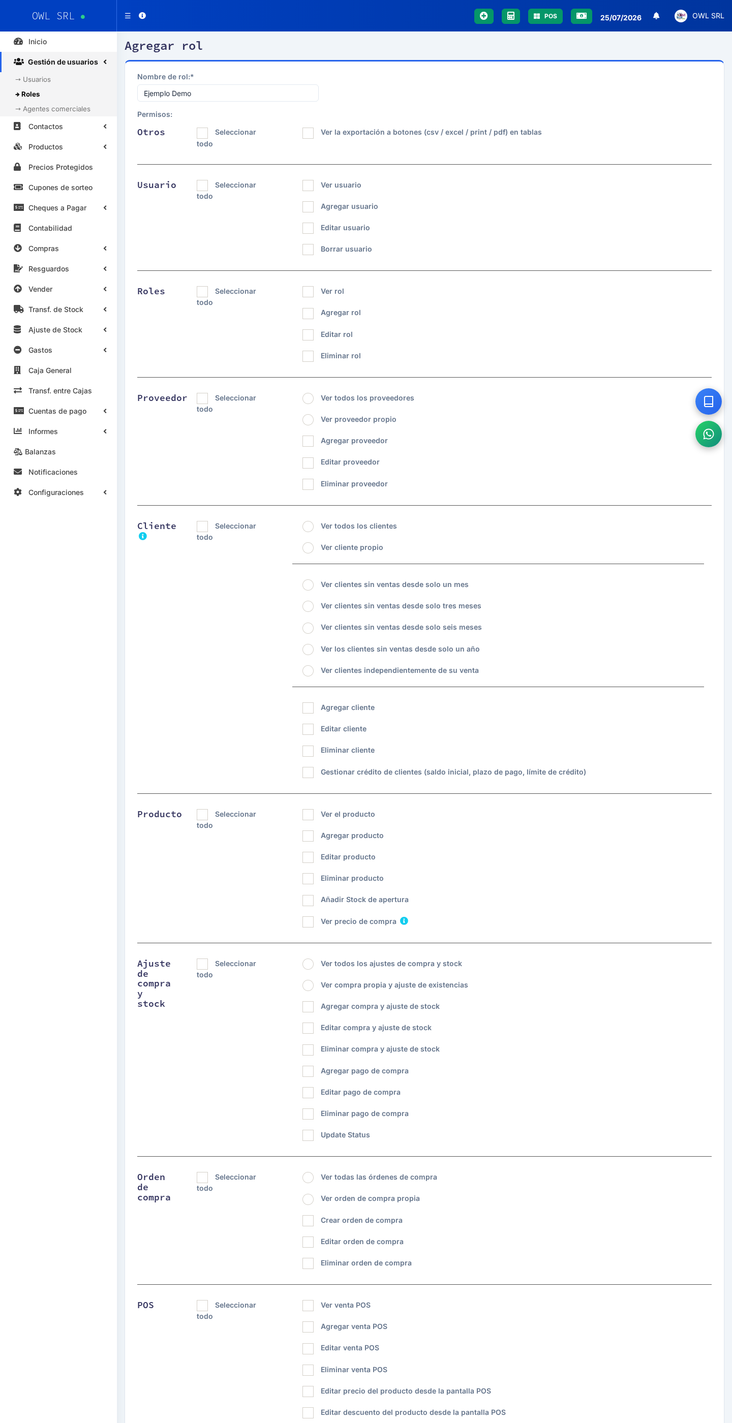Screen dimensions: 732x1423
Task: Open the POS button in header
Action: point(545,15)
